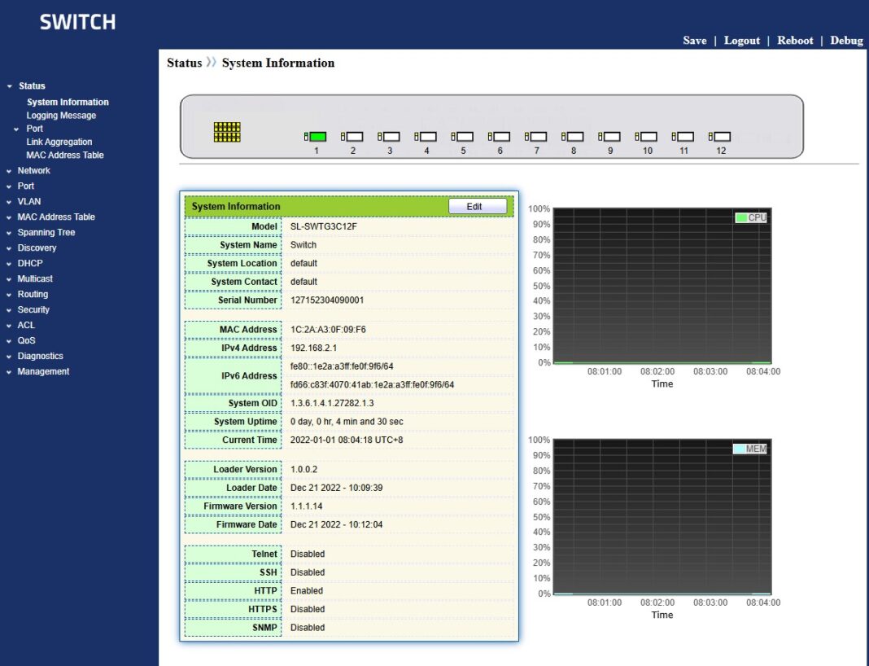Click port 5 icon on the device panel
This screenshot has width=869, height=666.
click(464, 136)
